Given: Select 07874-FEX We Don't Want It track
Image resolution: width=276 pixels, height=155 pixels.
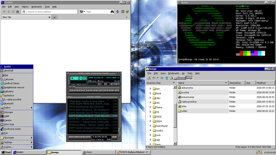Looking at the screenshot, I should pyautogui.click(x=93, y=119).
